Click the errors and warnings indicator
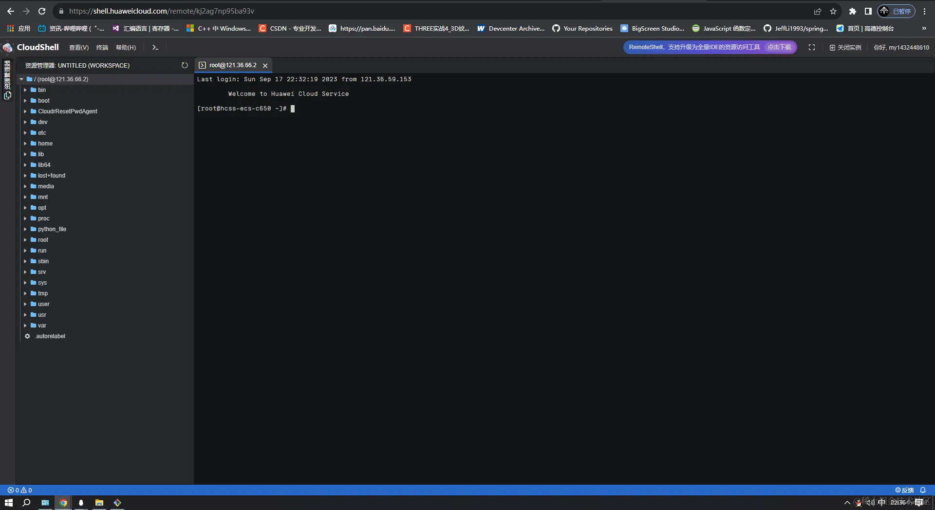 pyautogui.click(x=19, y=490)
